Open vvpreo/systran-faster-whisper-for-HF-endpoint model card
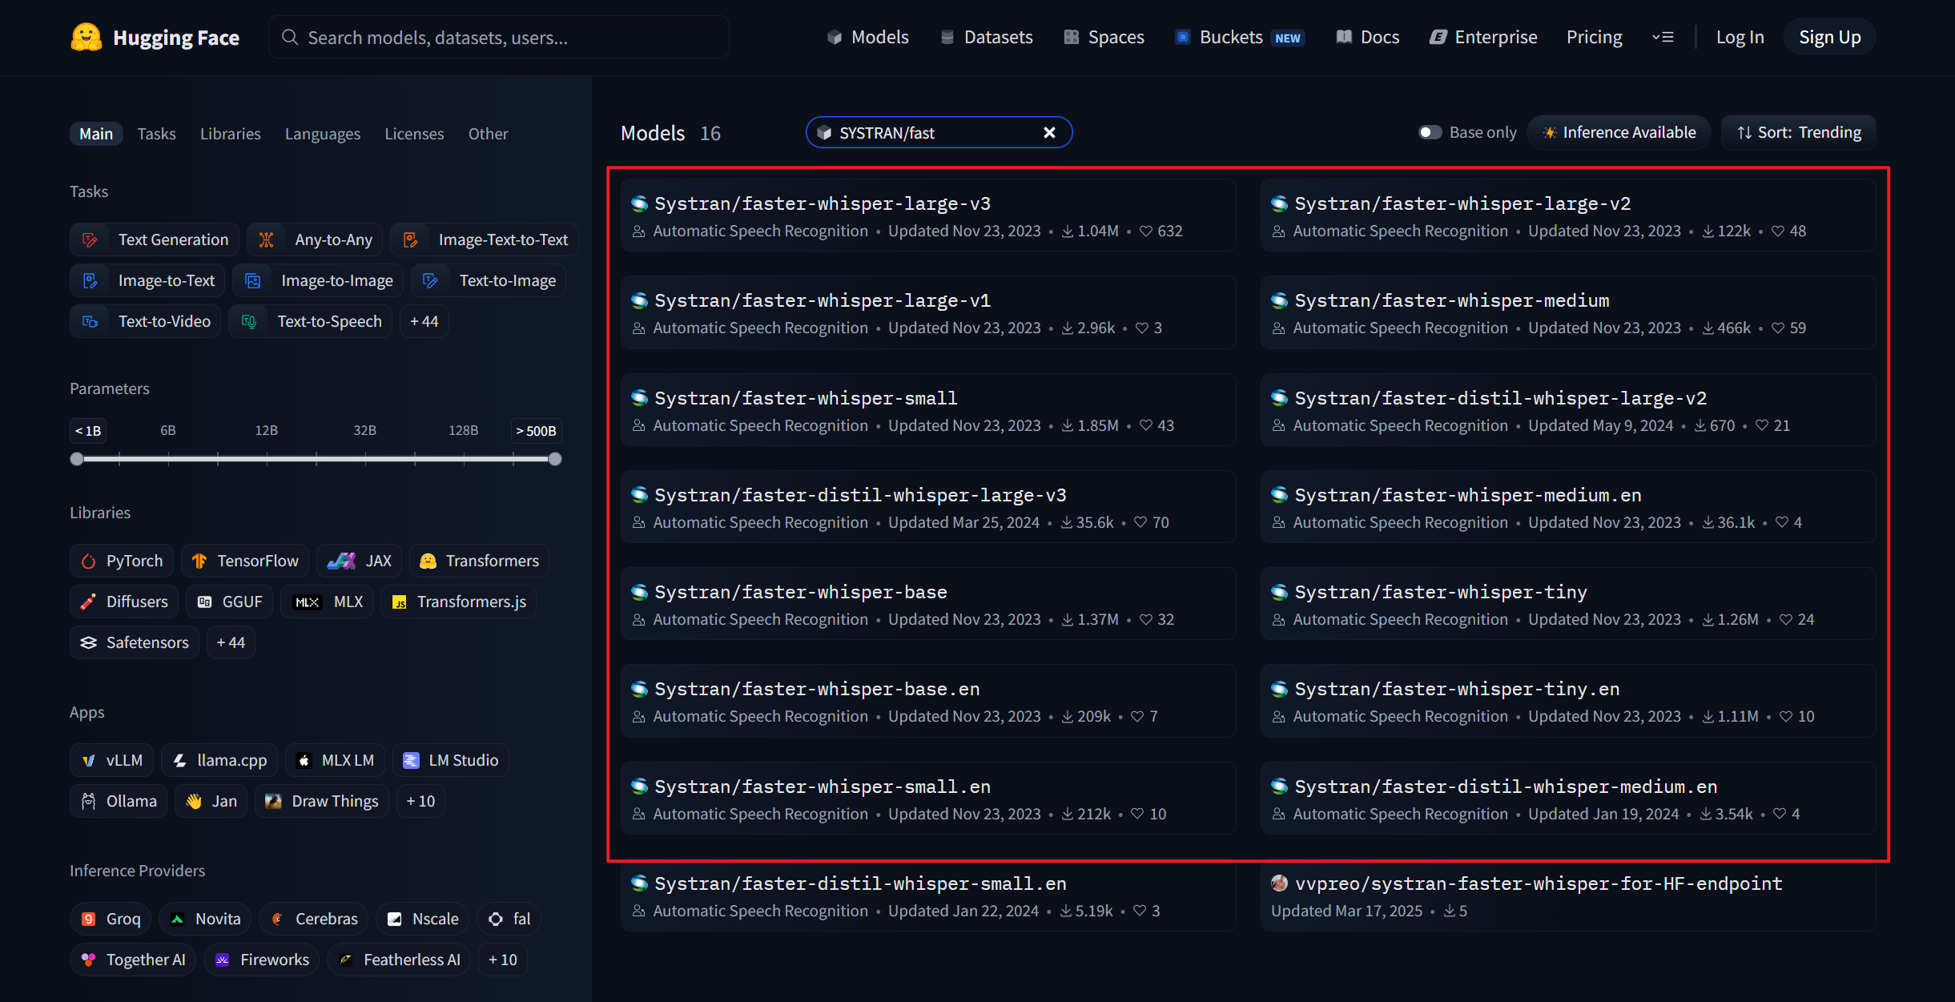 1568,895
